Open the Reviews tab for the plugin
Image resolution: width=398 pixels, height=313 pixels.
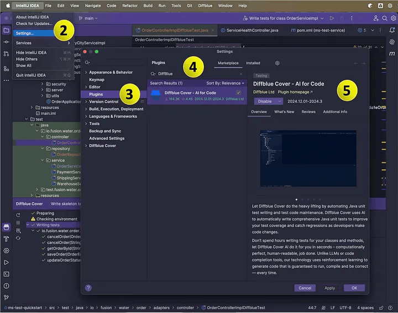308,112
